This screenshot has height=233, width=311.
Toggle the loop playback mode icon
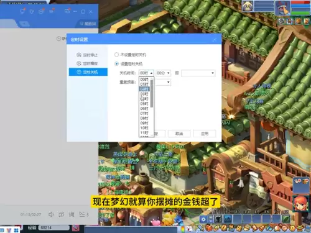61,214
